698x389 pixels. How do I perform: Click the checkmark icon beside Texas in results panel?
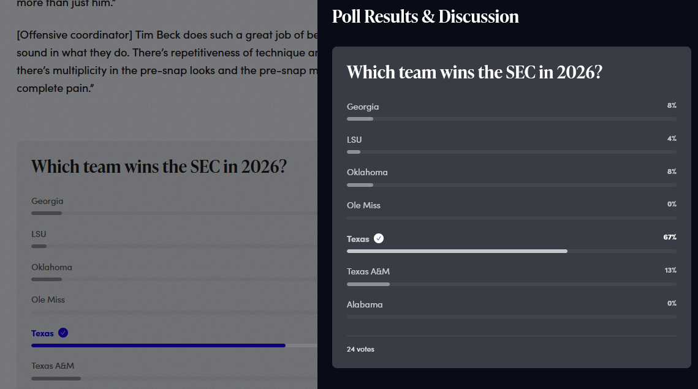[379, 238]
